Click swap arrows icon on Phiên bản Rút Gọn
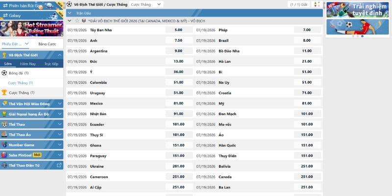Image resolution: width=392 pixels, height=196 pixels. point(5,5)
